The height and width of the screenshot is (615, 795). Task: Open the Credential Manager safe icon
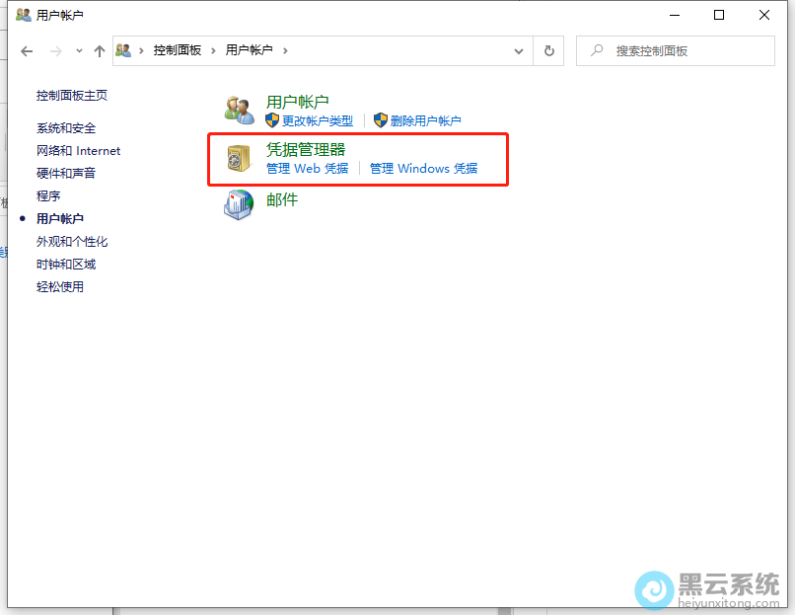(x=239, y=159)
